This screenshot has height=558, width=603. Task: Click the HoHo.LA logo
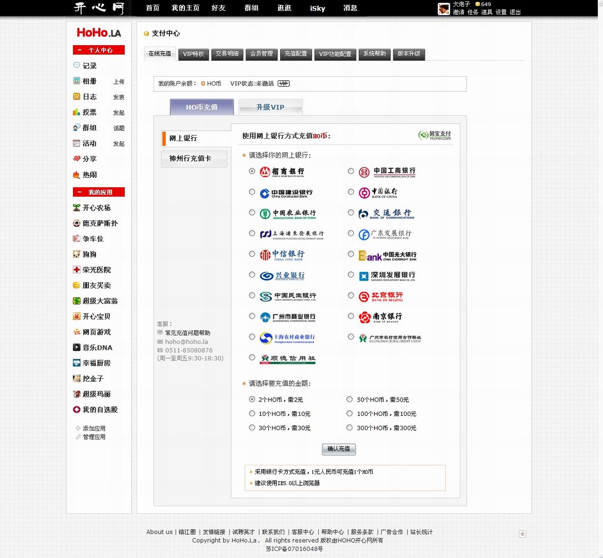99,33
